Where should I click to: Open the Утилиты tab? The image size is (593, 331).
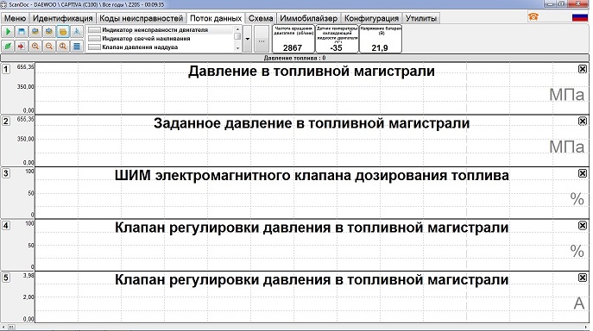(421, 18)
